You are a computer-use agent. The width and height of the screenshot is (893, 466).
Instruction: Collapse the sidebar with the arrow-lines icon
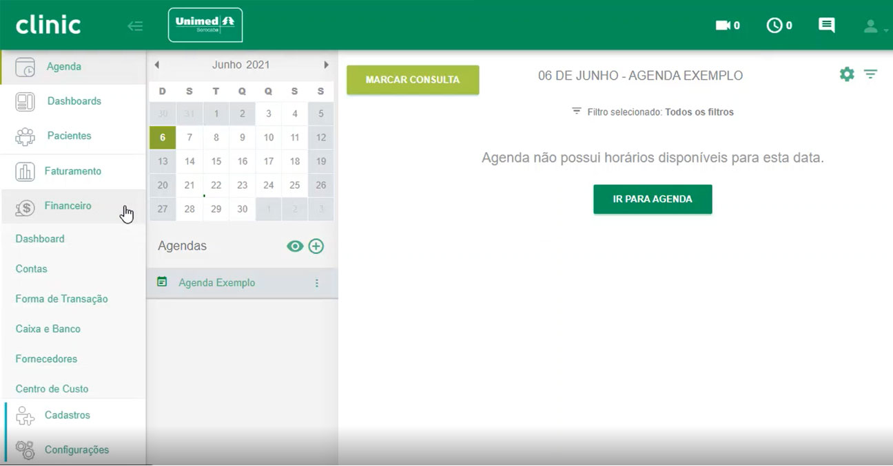[x=135, y=26]
